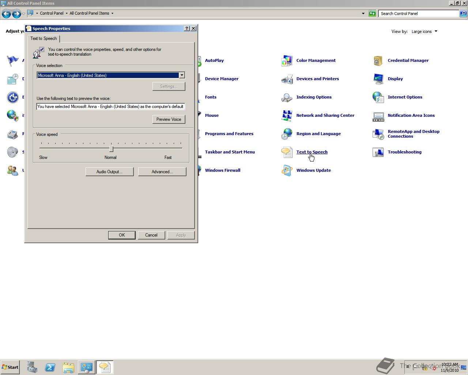Open Color Management icon
468x375 pixels.
tap(287, 60)
